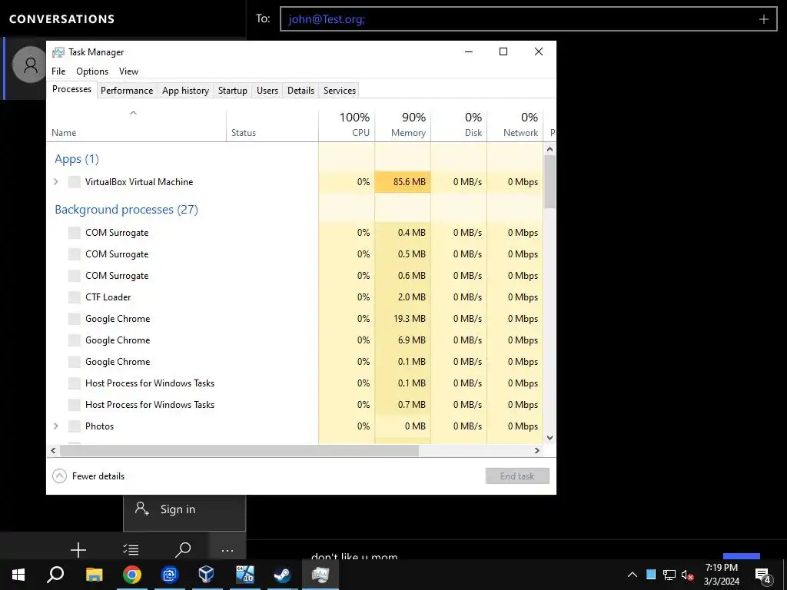Launch File Explorer from taskbar
The width and height of the screenshot is (787, 590).
[x=94, y=575]
